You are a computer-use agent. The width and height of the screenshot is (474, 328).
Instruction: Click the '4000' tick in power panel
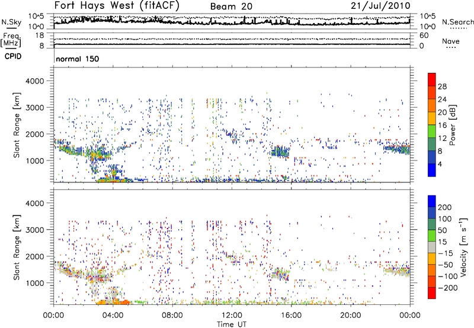35,81
